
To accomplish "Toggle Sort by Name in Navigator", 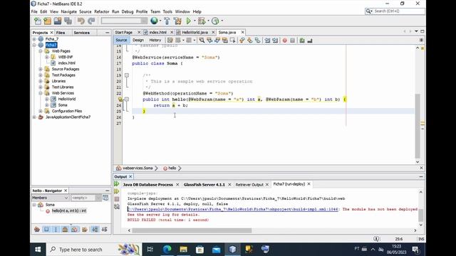I will (95, 229).
